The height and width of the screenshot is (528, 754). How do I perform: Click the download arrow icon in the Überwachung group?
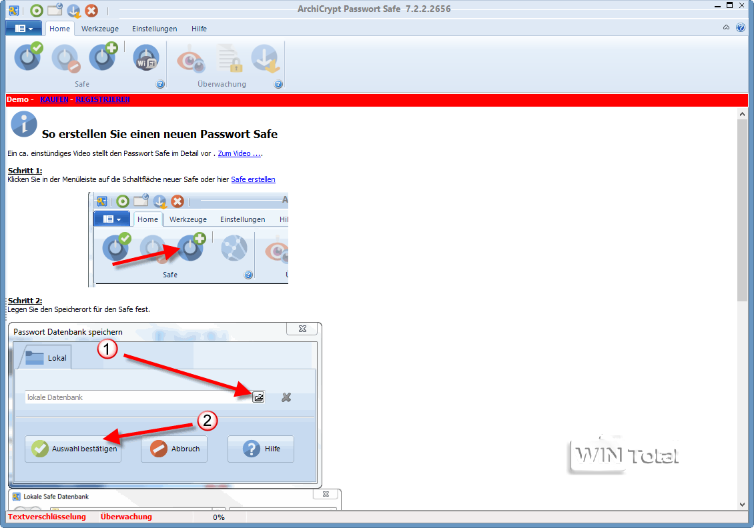click(x=266, y=58)
